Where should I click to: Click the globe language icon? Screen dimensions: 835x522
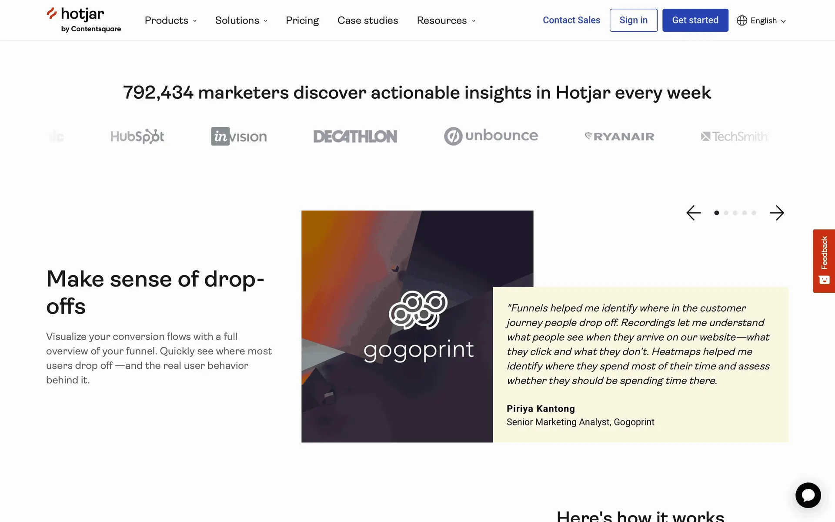click(x=741, y=20)
